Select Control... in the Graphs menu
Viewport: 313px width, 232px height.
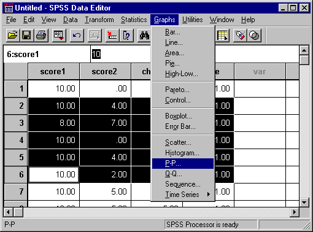(183, 100)
